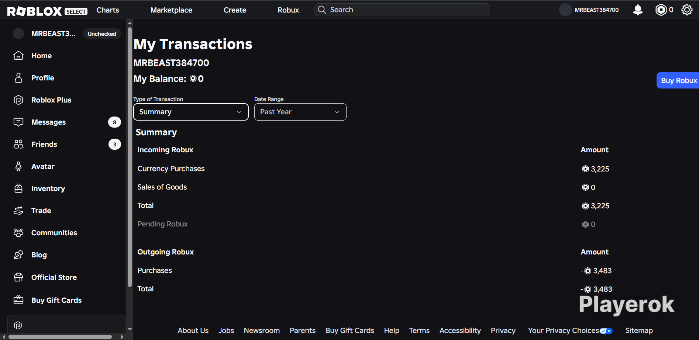This screenshot has width=699, height=340.
Task: Click the sidebar scroll down arrow
Action: (x=130, y=329)
